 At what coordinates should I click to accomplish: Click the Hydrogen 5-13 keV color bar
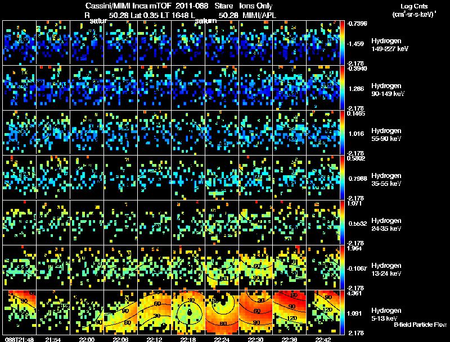(343, 312)
